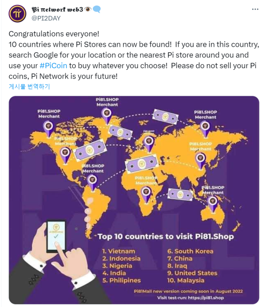
Task: Click the Pi Network profile avatar
Action: coord(17,14)
